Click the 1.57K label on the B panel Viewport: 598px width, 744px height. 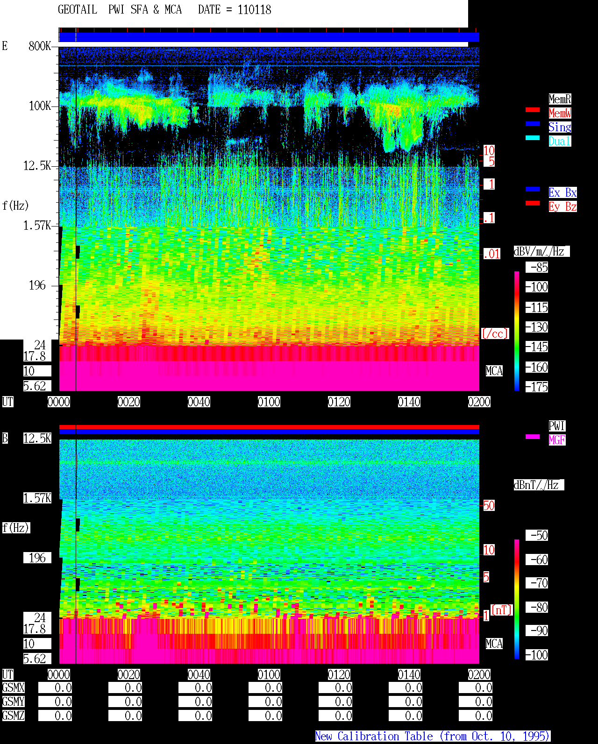37,498
